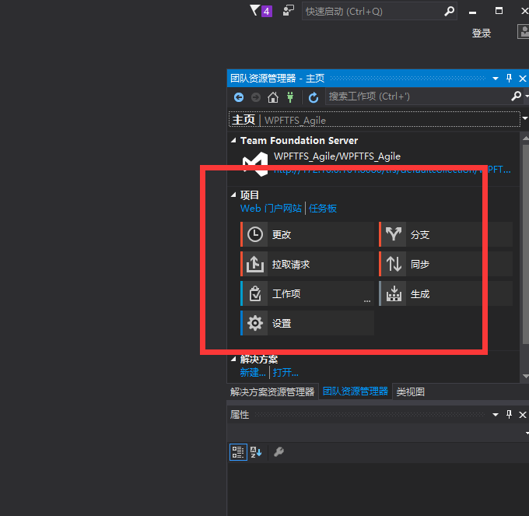Image resolution: width=529 pixels, height=516 pixels.
Task: Collapse the 解决方案 section
Action: click(233, 360)
